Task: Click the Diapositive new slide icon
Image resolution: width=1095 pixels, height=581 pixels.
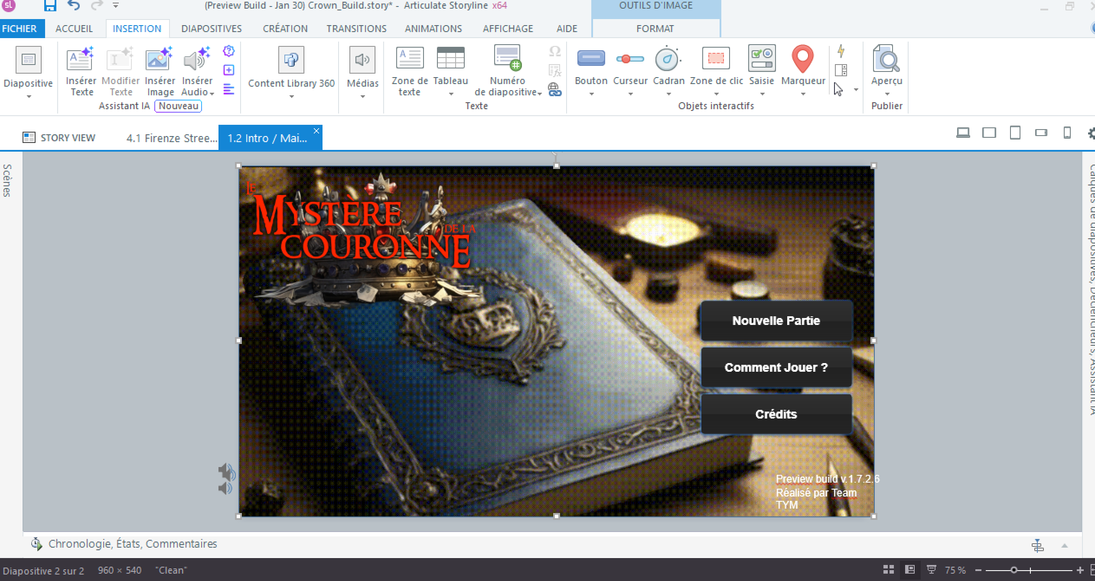Action: tap(29, 60)
